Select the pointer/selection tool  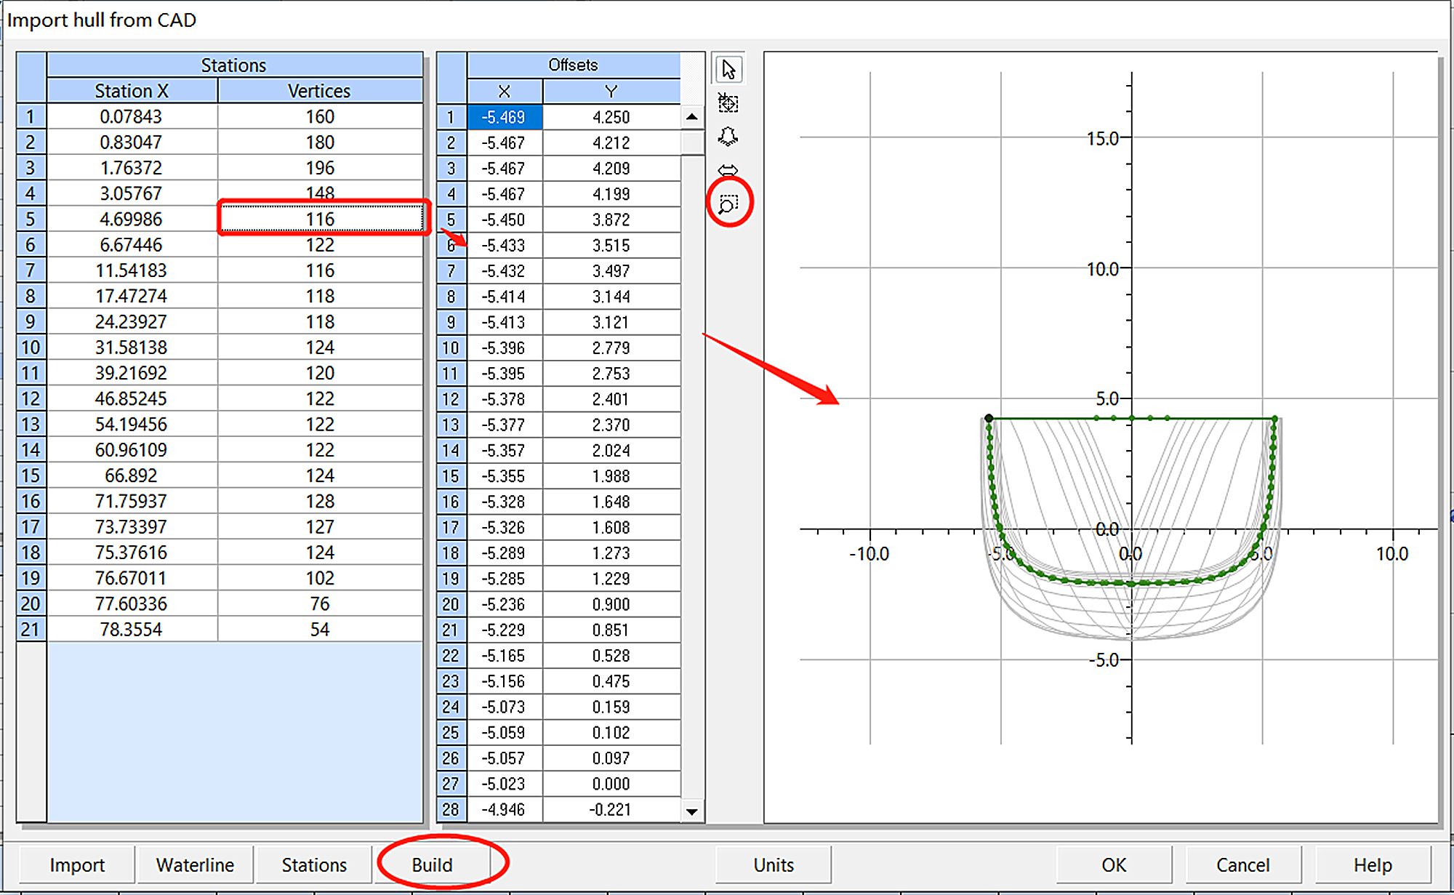(x=728, y=69)
